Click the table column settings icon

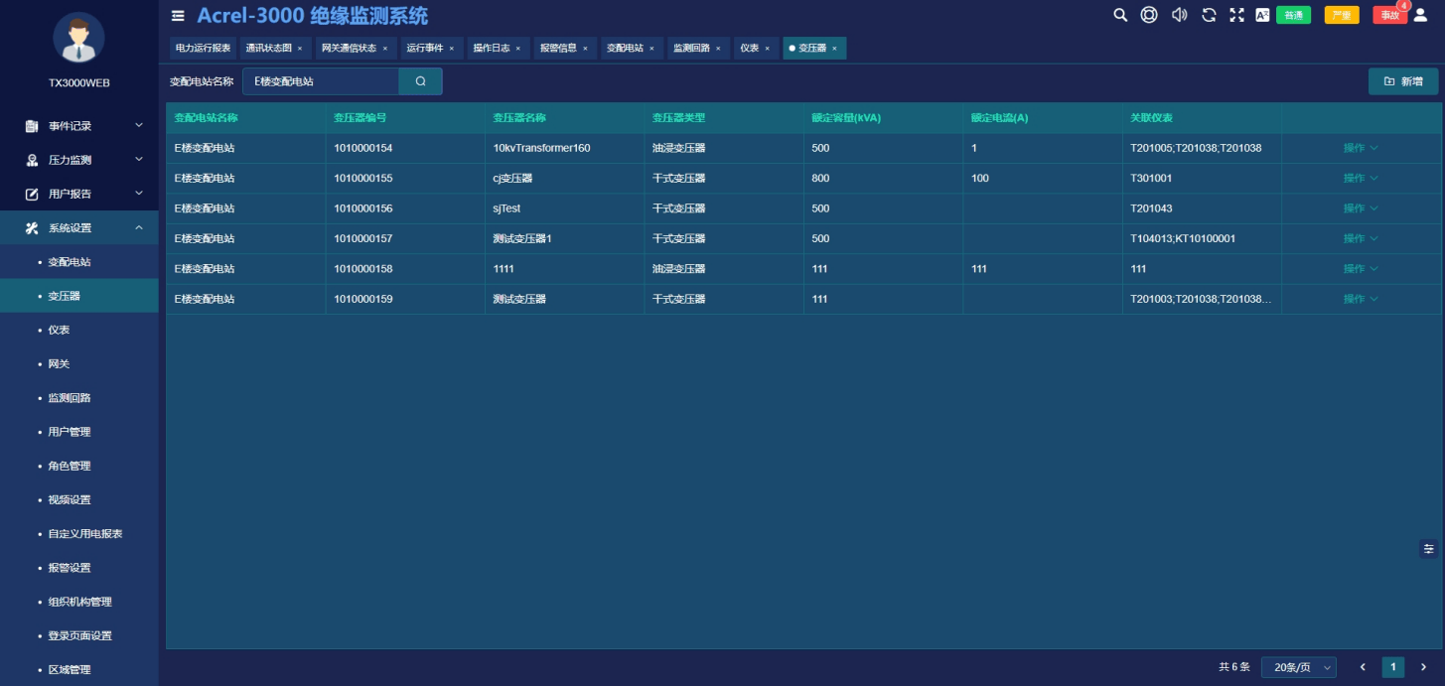(x=1429, y=549)
